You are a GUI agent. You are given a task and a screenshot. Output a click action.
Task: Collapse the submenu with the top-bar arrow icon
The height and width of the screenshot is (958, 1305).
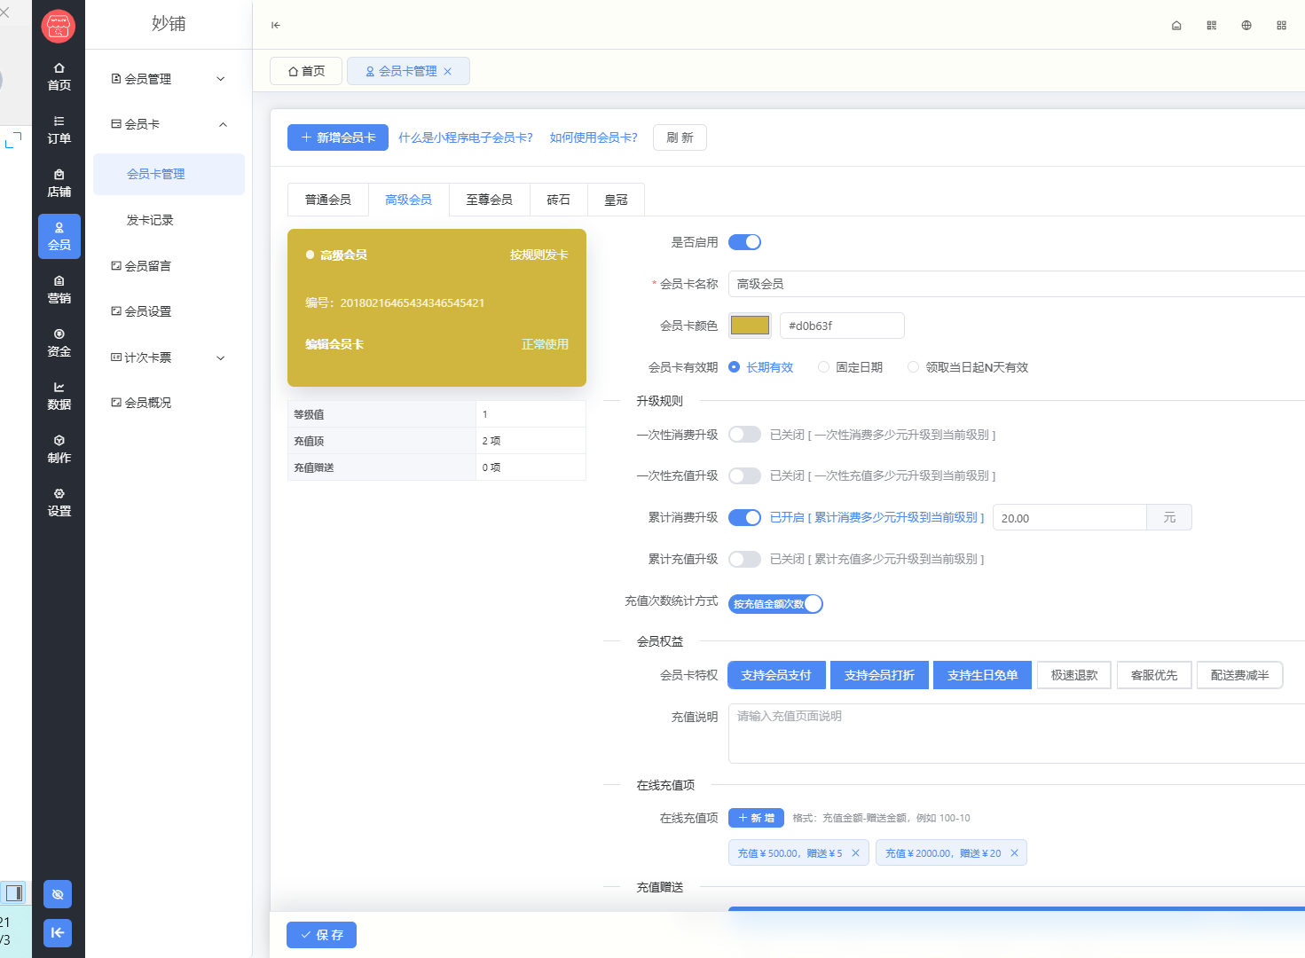point(276,25)
